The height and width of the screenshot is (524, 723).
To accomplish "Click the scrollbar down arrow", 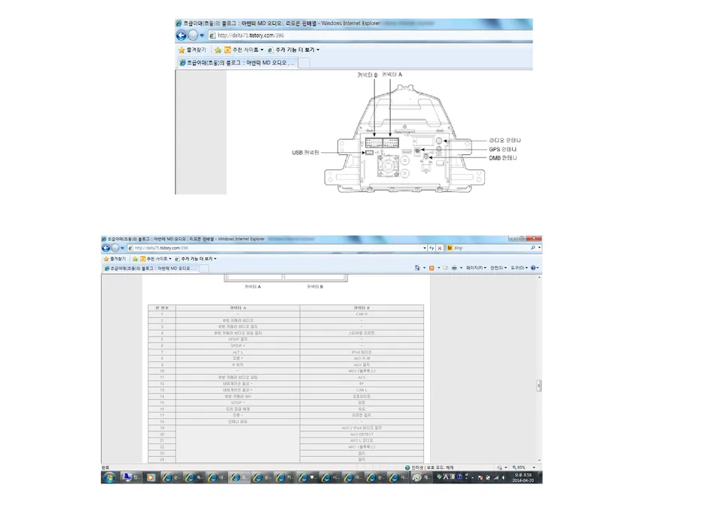I will coord(539,461).
